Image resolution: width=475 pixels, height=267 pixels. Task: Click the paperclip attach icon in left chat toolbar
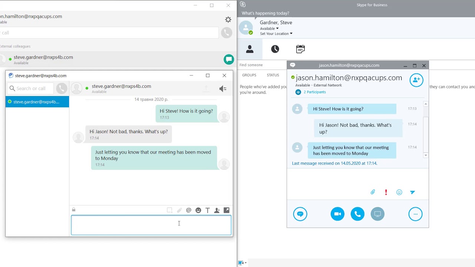[x=179, y=210]
